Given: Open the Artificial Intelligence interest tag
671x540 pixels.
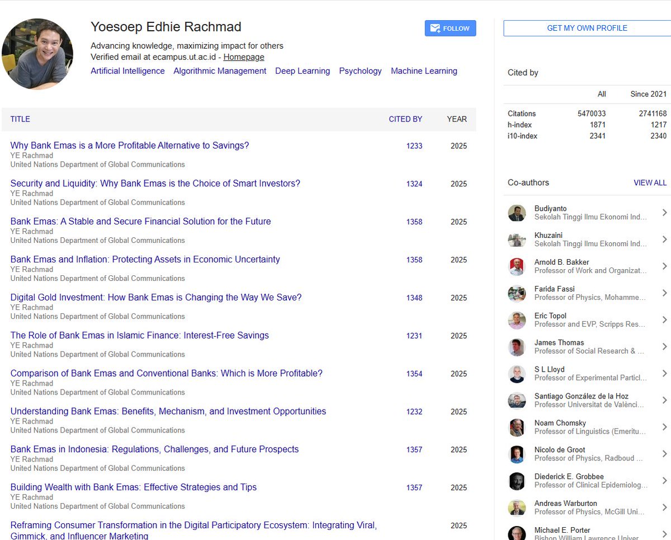Looking at the screenshot, I should 127,71.
